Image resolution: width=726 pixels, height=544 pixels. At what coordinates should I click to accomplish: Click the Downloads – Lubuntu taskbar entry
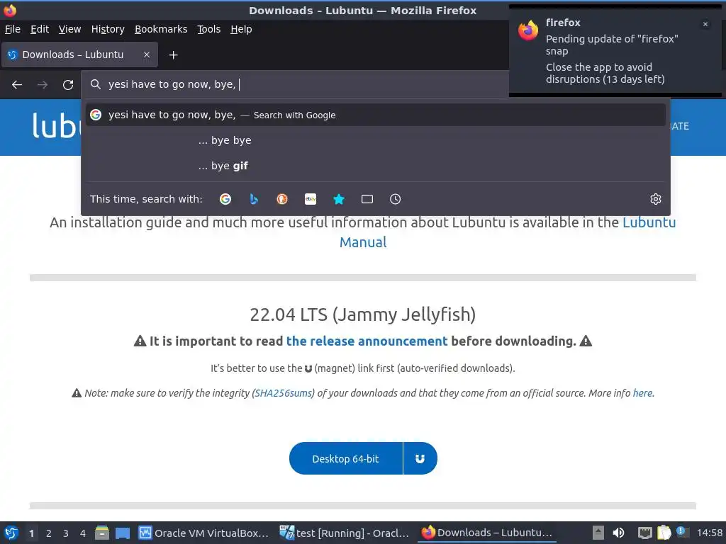(487, 533)
